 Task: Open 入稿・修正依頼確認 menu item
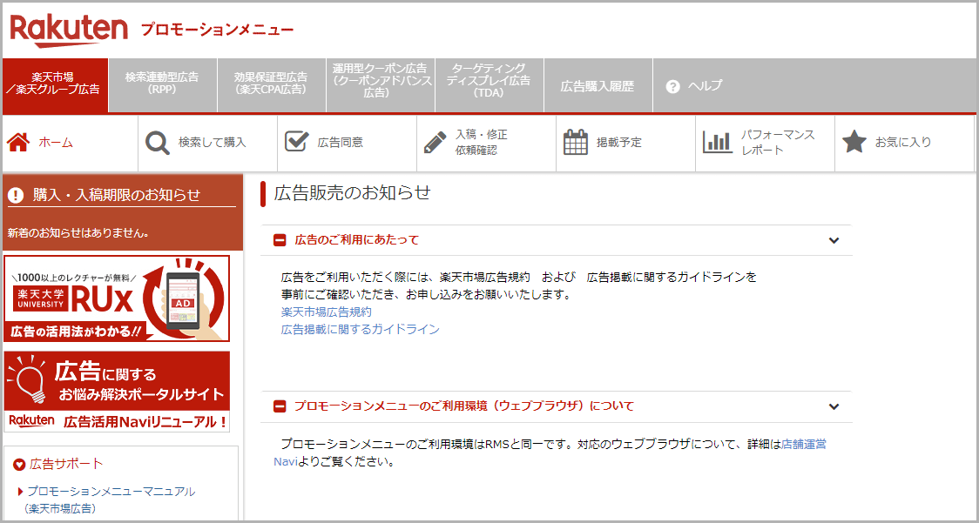point(486,143)
